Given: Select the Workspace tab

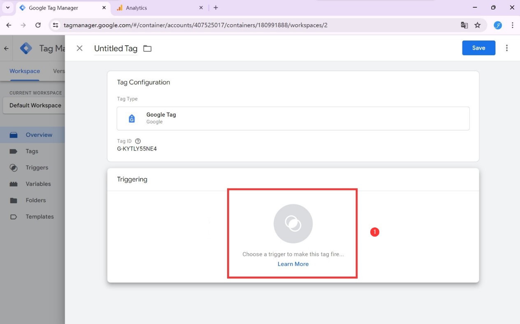Looking at the screenshot, I should [x=25, y=71].
